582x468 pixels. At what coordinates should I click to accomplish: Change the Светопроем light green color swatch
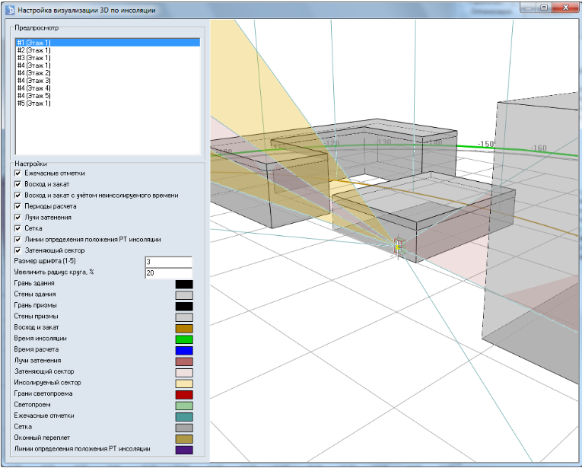184,406
